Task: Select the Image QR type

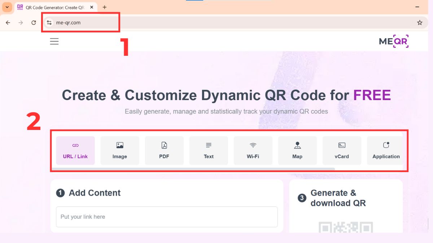Action: (119, 150)
